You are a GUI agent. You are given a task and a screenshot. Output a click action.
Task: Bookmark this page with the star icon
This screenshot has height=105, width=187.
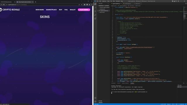(x=82, y=5)
